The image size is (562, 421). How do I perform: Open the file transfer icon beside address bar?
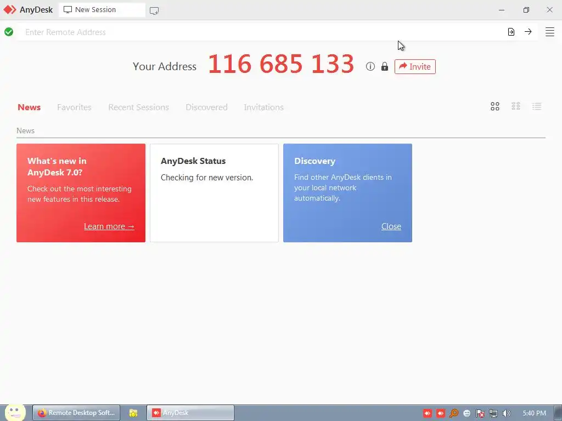511,32
